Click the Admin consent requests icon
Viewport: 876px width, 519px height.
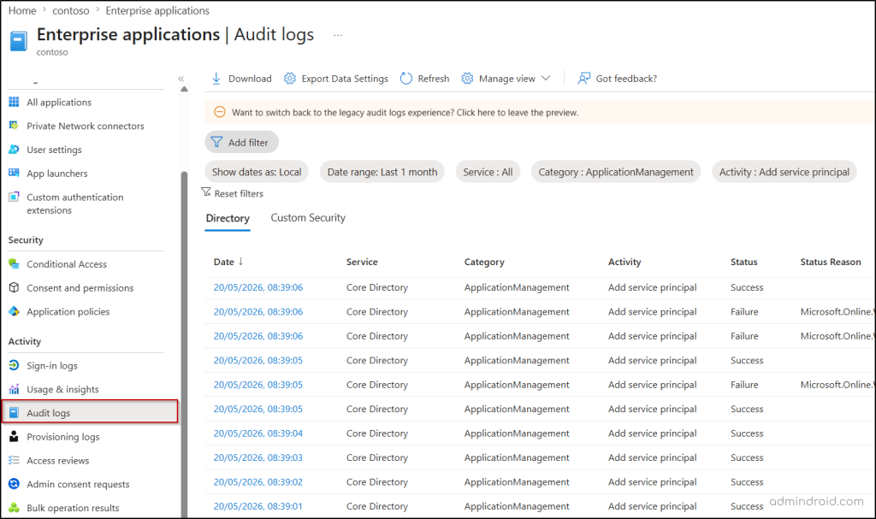click(14, 484)
